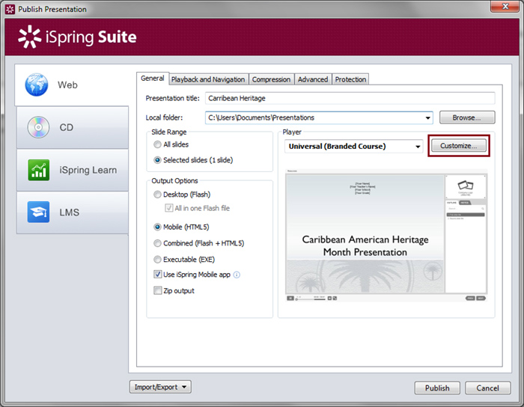Click the company logo in preview sidebar
The width and height of the screenshot is (524, 407).
(466, 186)
